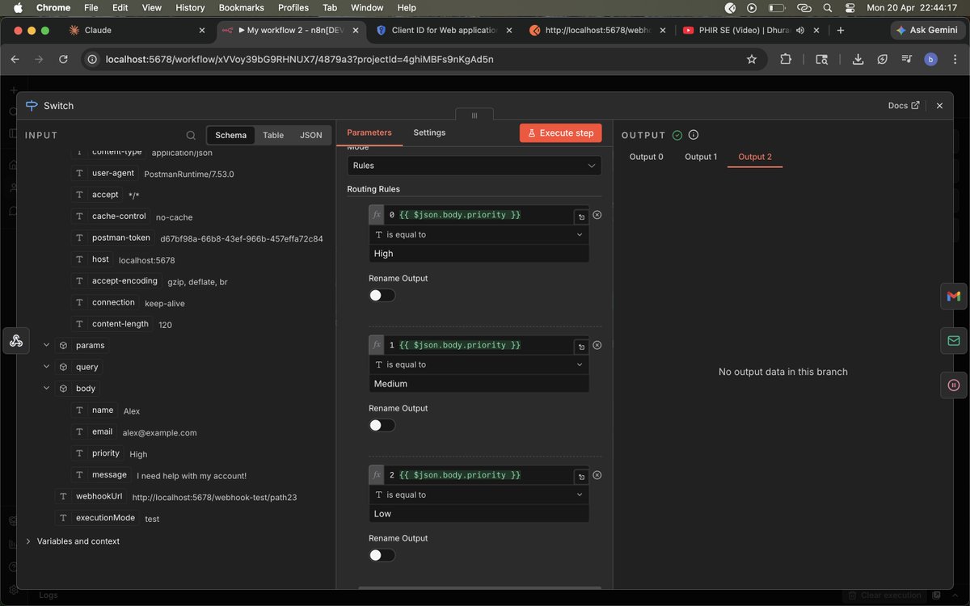Click fx expression icon of rule 2

377,475
